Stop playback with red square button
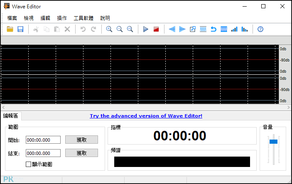The height and width of the screenshot is (184, 292). coord(156,29)
